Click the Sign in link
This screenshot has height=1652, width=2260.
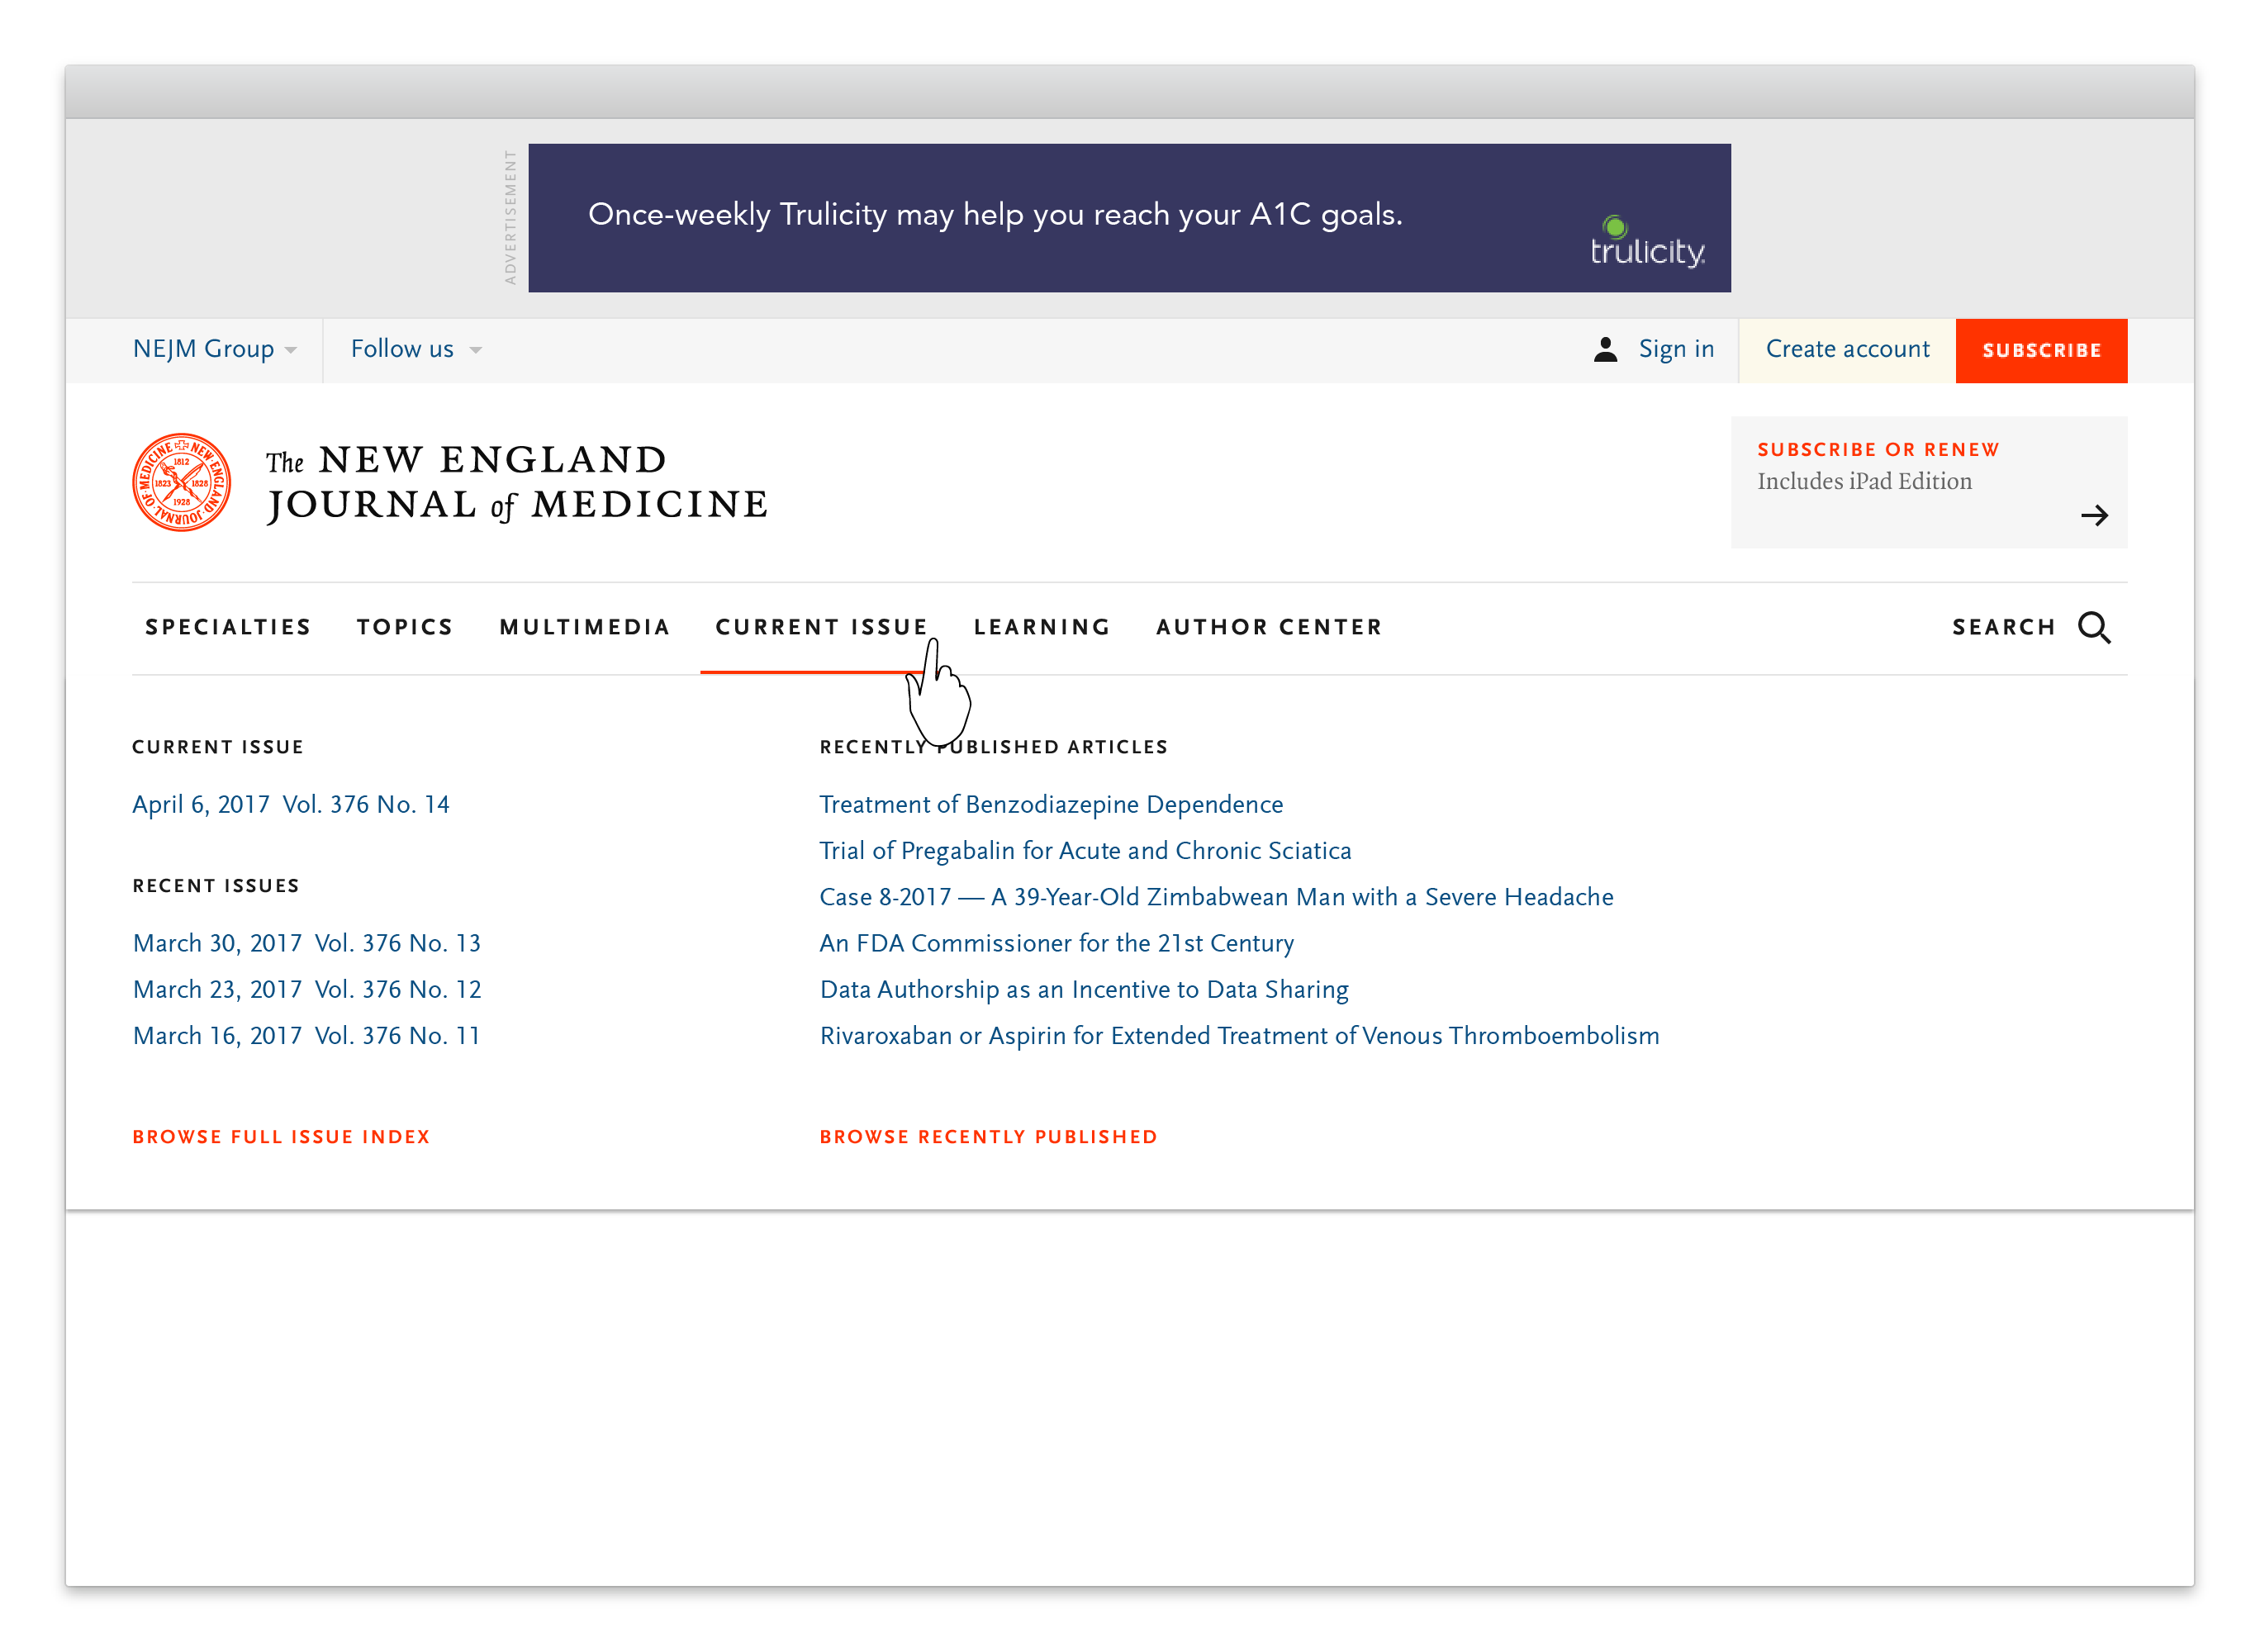click(x=1676, y=349)
